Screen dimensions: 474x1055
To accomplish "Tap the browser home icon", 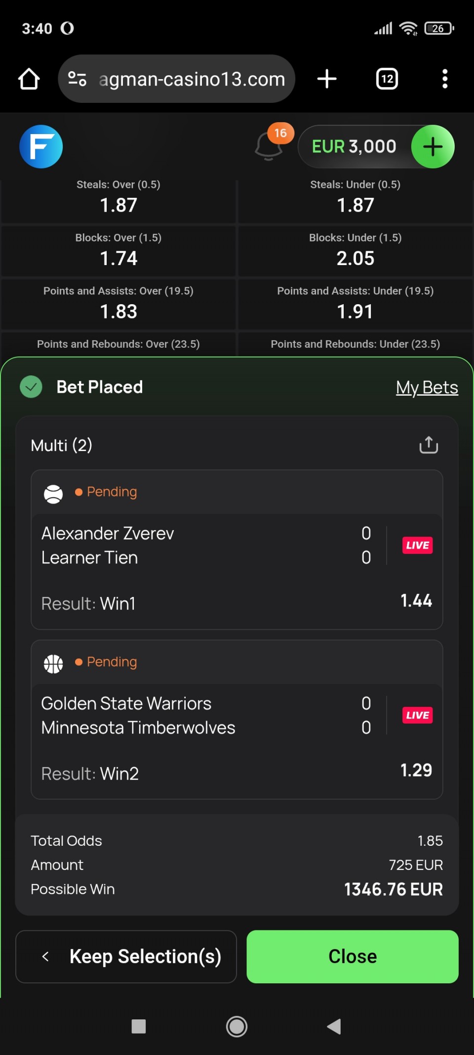I will [29, 79].
